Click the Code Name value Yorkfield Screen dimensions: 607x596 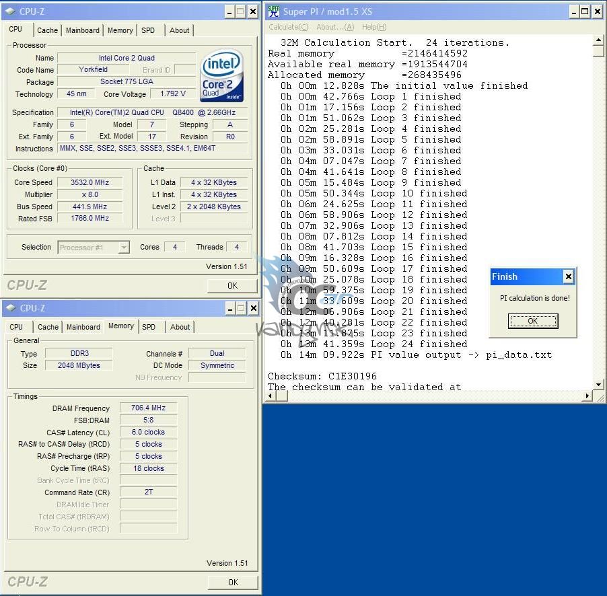tap(93, 70)
